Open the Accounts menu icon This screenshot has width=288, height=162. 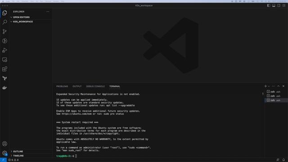point(4,144)
